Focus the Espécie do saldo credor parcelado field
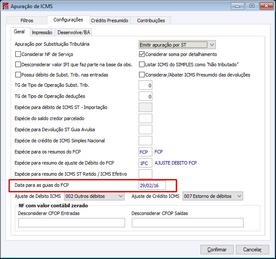276x259 pixels. [145, 118]
